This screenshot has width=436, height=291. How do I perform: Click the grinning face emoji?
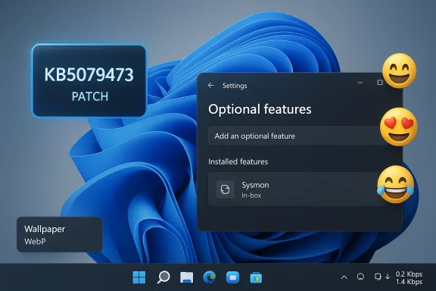click(x=400, y=70)
